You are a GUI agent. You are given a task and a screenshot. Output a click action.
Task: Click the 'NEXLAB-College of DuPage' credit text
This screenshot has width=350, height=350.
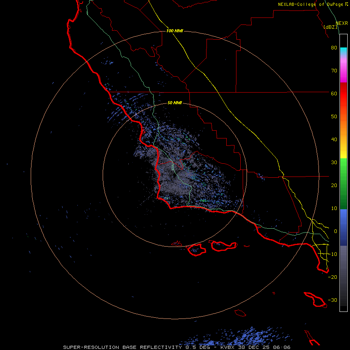(310, 4)
